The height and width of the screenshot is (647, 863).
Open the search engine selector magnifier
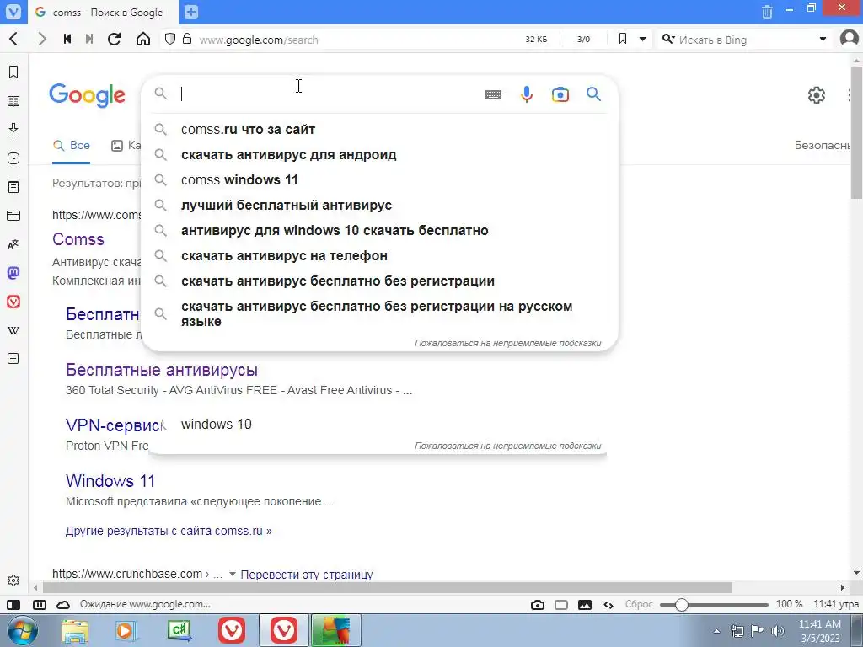(x=668, y=39)
